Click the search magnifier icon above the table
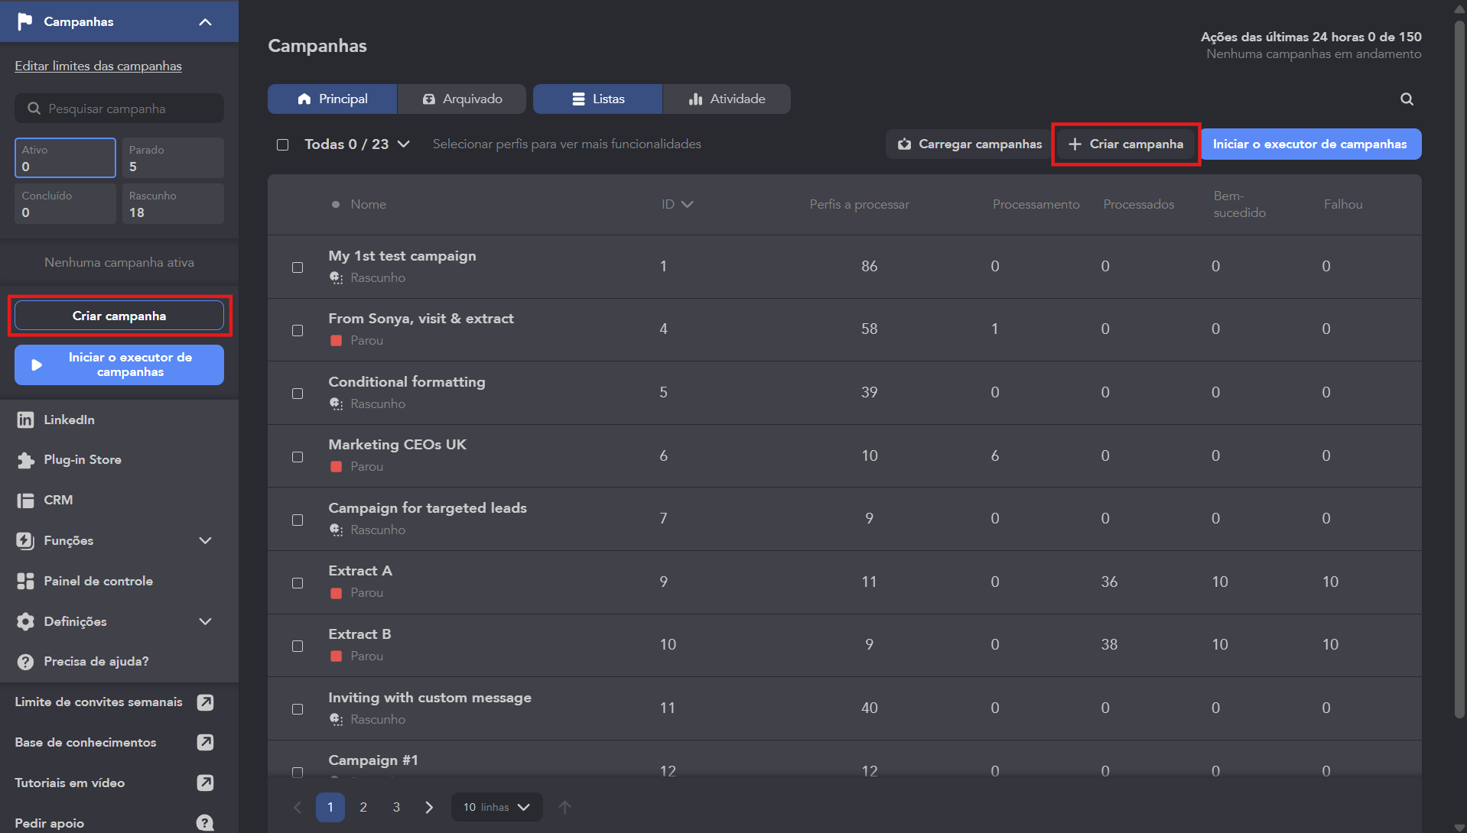This screenshot has height=833, width=1467. click(1407, 99)
